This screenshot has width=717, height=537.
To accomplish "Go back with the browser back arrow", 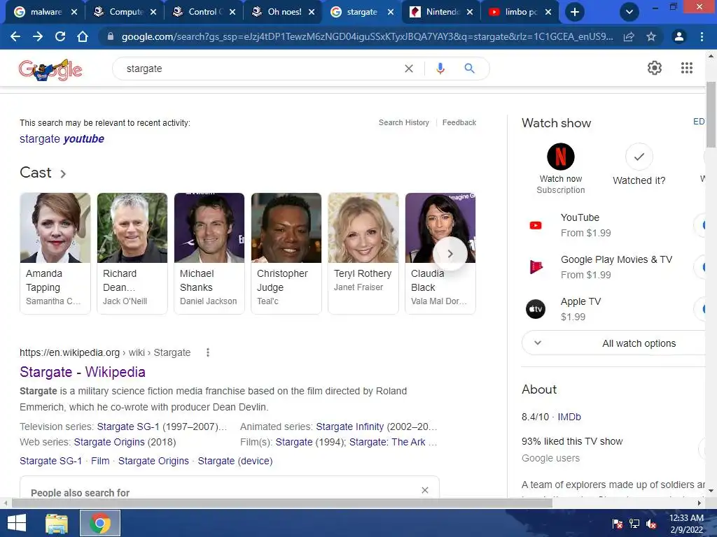I will (15, 36).
